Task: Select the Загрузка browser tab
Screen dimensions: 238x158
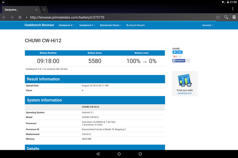Action: click(20, 10)
